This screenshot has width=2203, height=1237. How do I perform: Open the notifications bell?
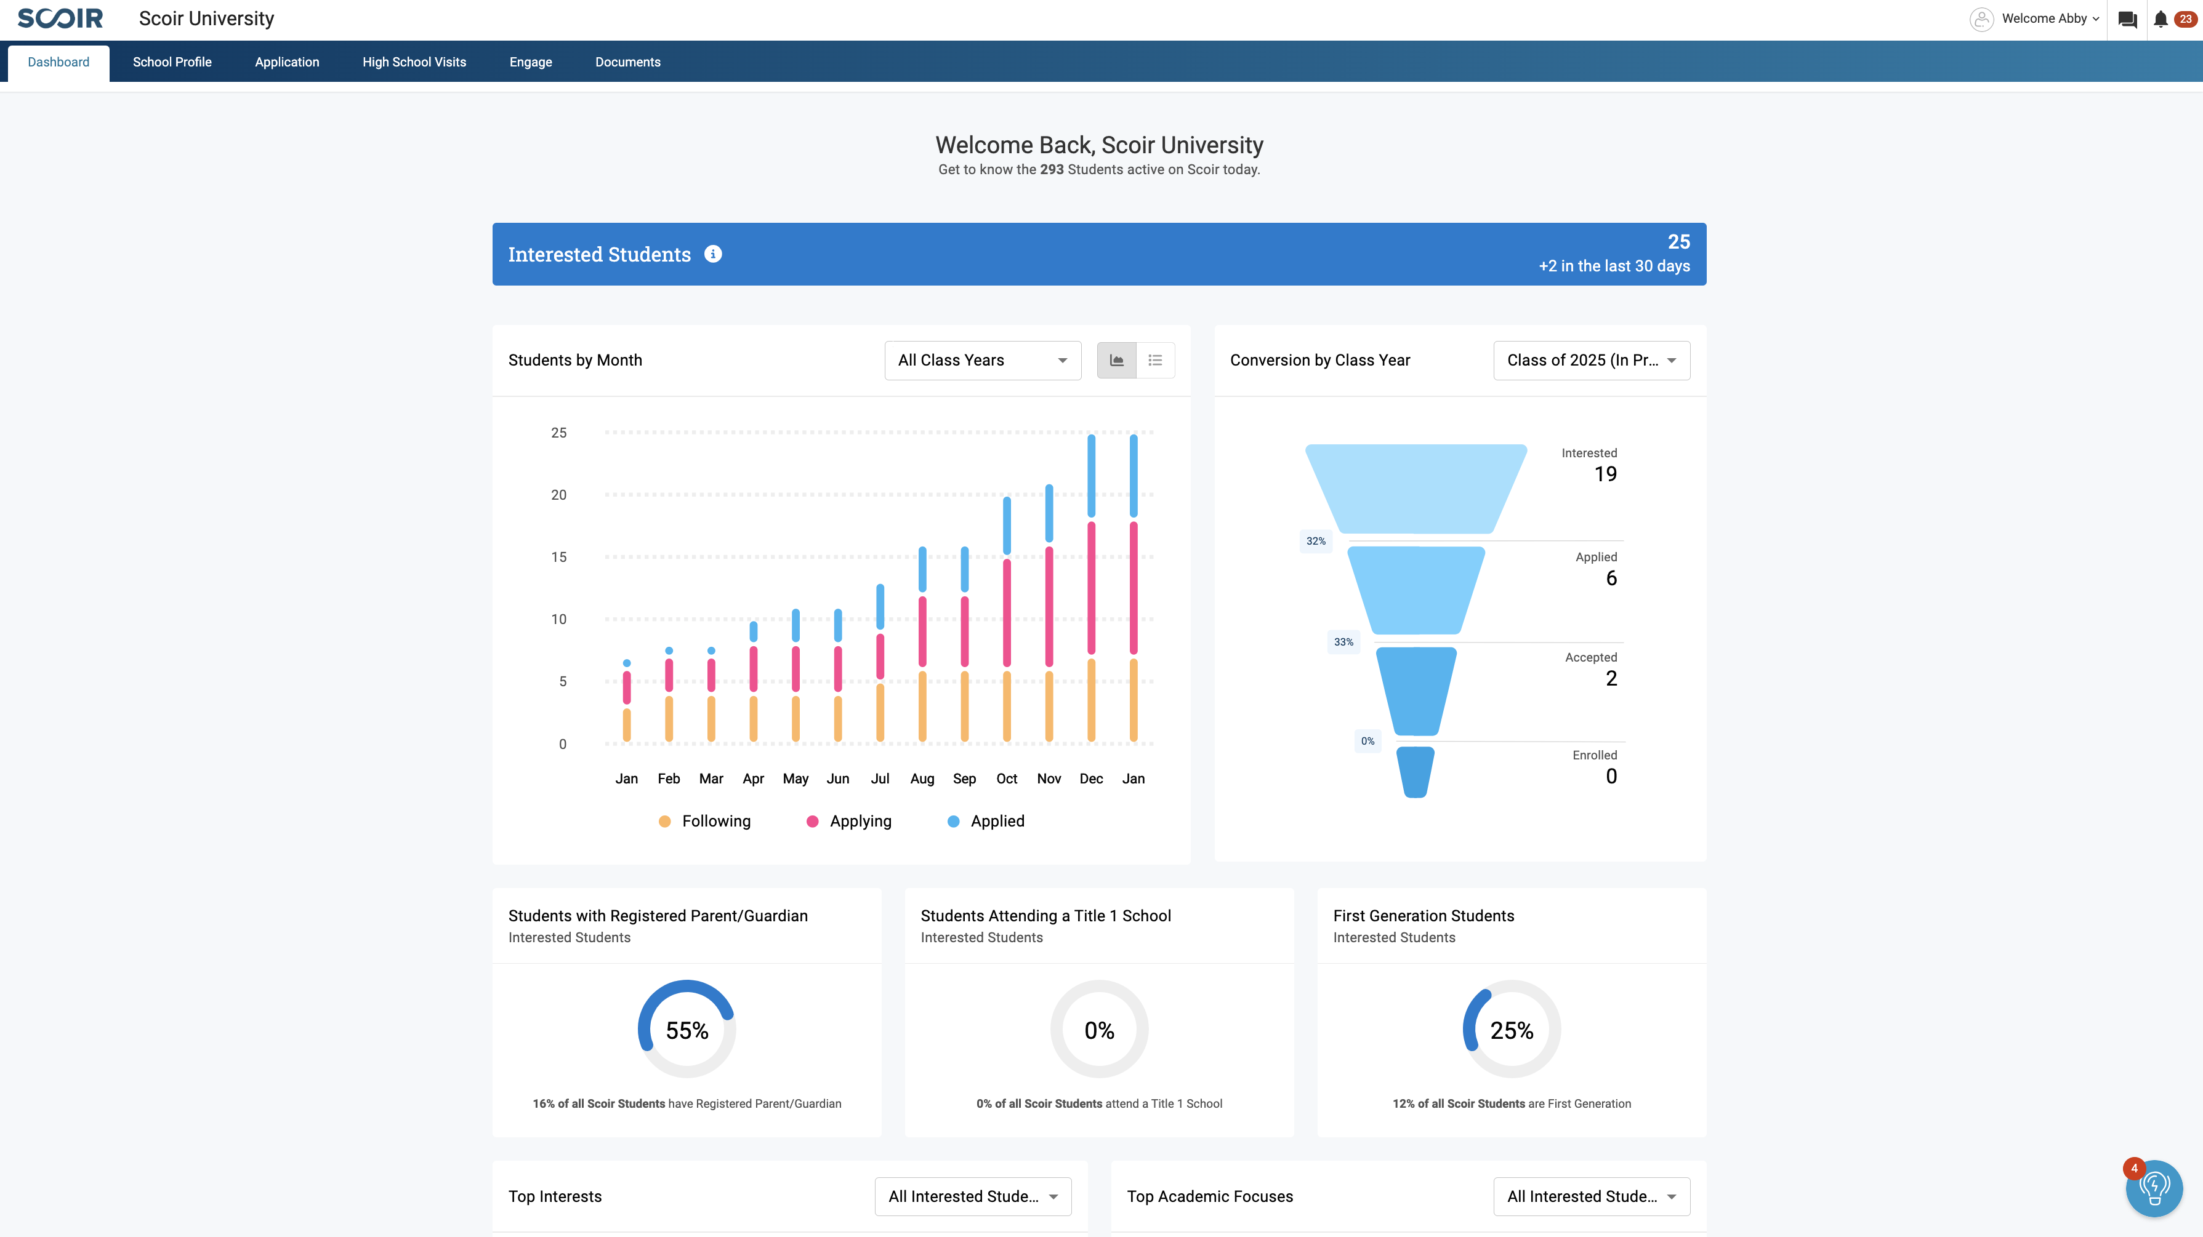click(x=2161, y=19)
